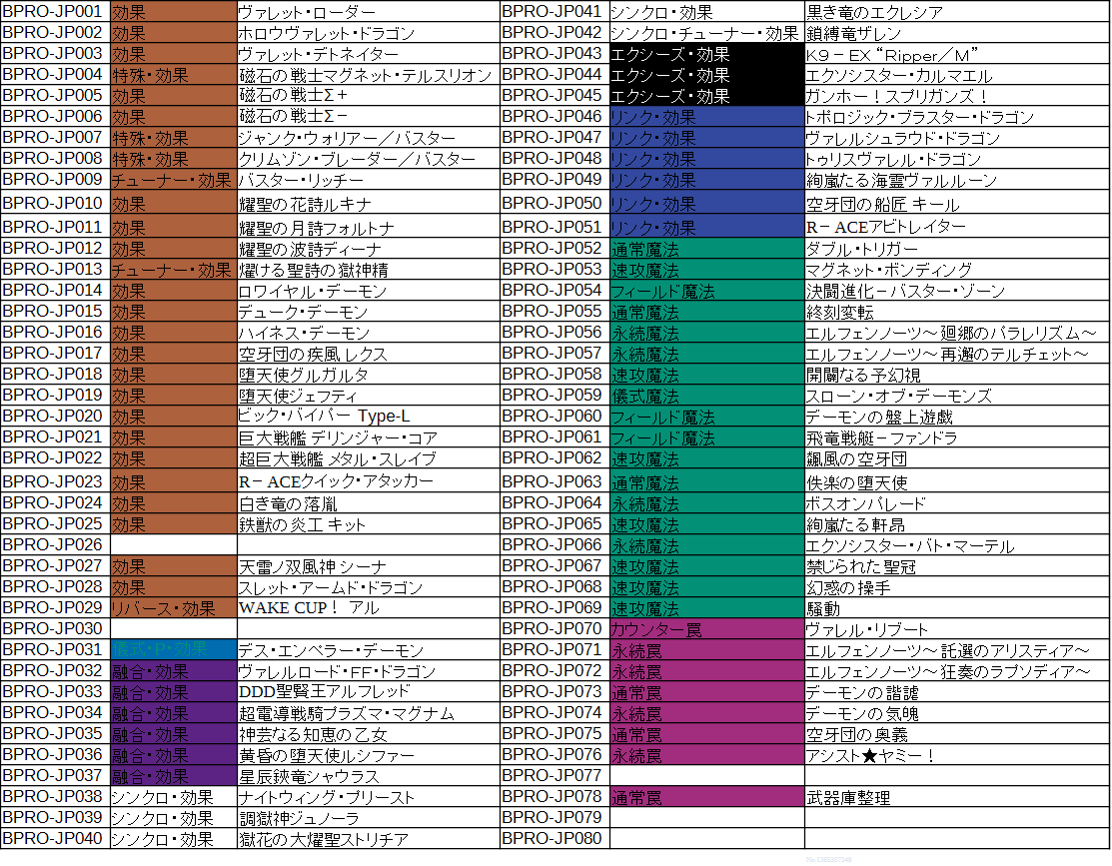Select the 儀式・P・効果 cell at BPRO-JP031

173,650
